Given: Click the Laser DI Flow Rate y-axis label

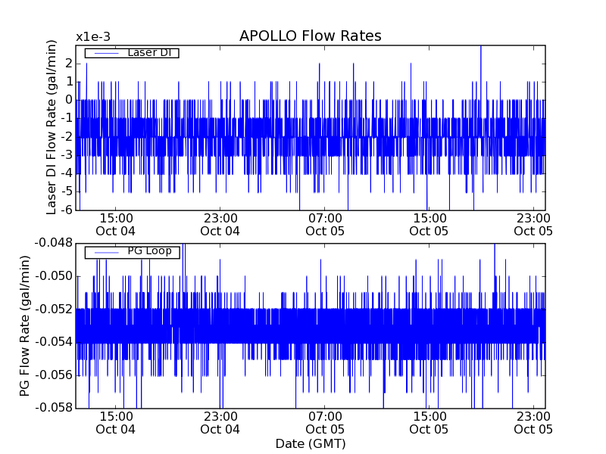Looking at the screenshot, I should pyautogui.click(x=52, y=127).
